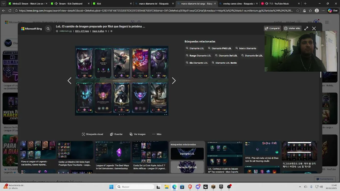The height and width of the screenshot is (191, 340).
Task: Select the Diamante PNG LOL related search chip
Action: 220,48
